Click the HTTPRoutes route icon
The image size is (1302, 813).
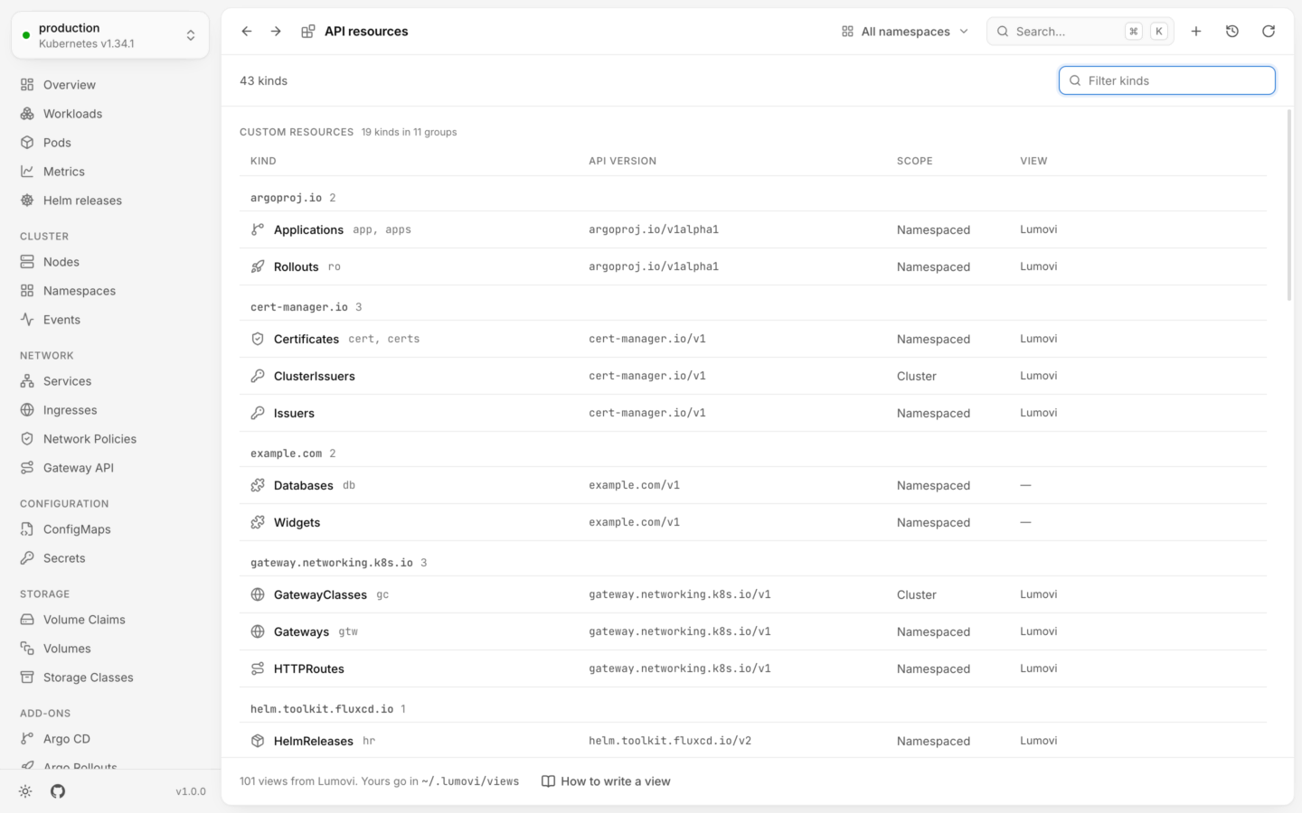tap(258, 668)
